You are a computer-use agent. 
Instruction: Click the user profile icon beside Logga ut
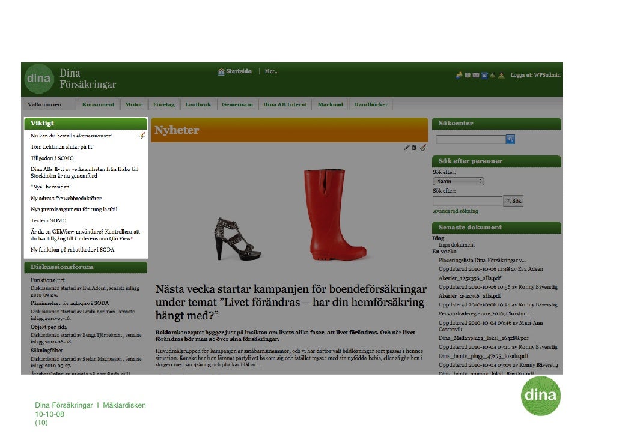[x=501, y=75]
